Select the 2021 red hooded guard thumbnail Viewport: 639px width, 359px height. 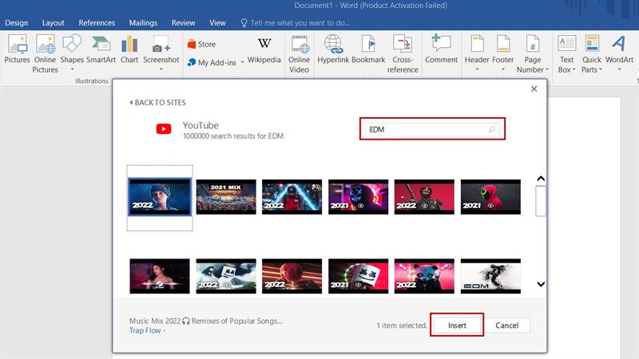pyautogui.click(x=490, y=197)
